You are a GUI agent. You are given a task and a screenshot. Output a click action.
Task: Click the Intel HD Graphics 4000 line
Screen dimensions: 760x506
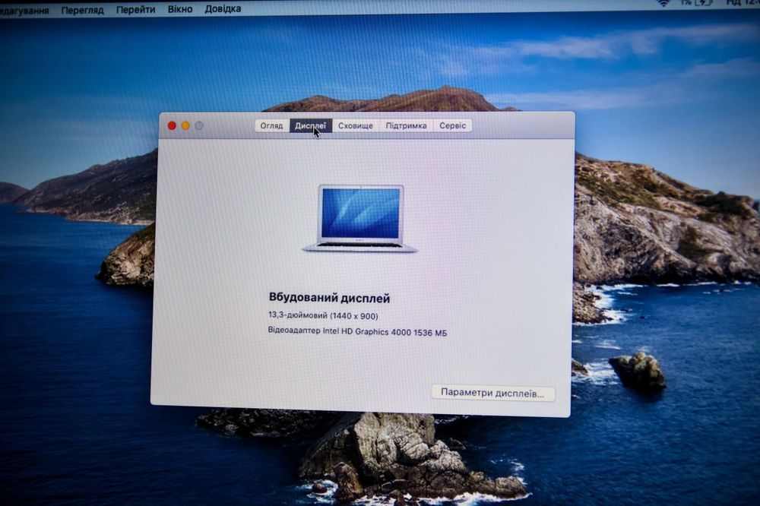pyautogui.click(x=357, y=332)
